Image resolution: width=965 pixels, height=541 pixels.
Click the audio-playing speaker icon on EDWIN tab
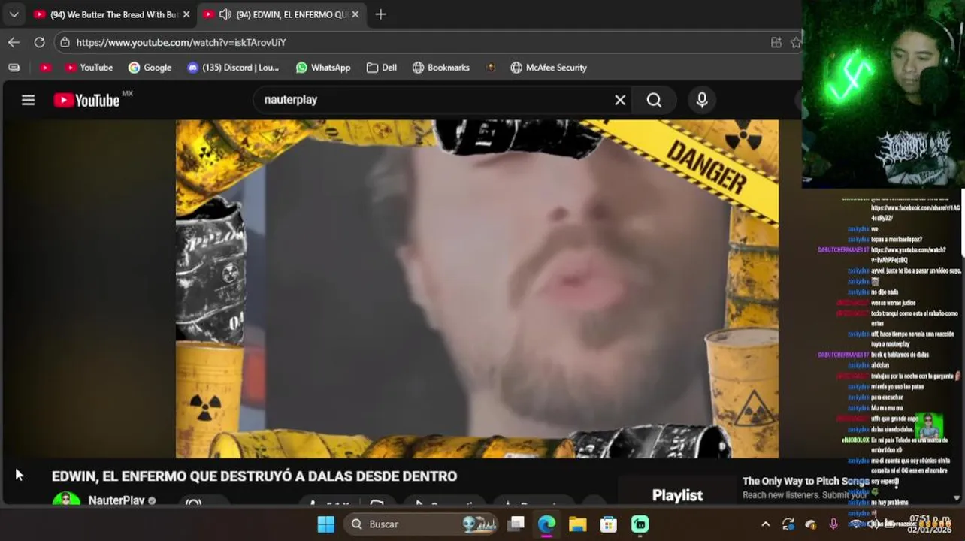225,14
